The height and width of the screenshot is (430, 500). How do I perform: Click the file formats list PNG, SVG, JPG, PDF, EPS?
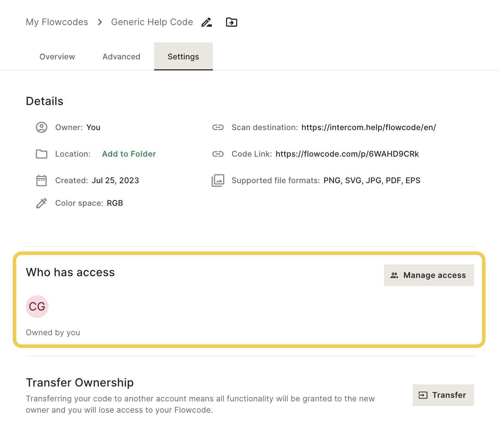[x=372, y=180]
